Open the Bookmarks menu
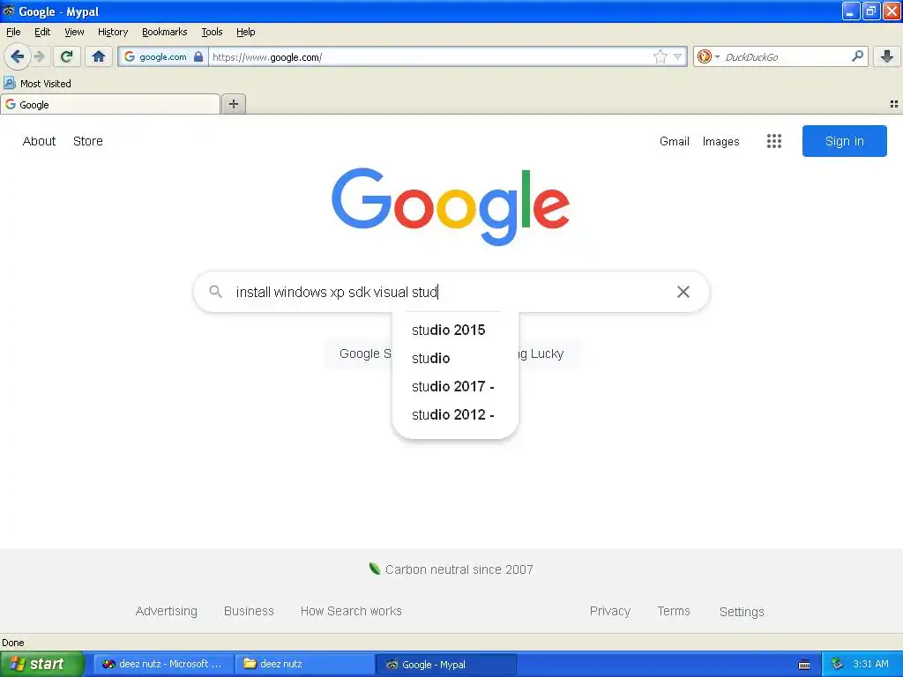903x677 pixels. tap(164, 32)
